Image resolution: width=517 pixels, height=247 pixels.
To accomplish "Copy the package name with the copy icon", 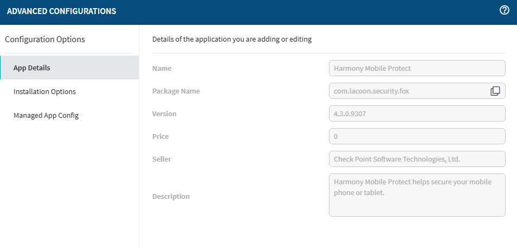I will 495,91.
